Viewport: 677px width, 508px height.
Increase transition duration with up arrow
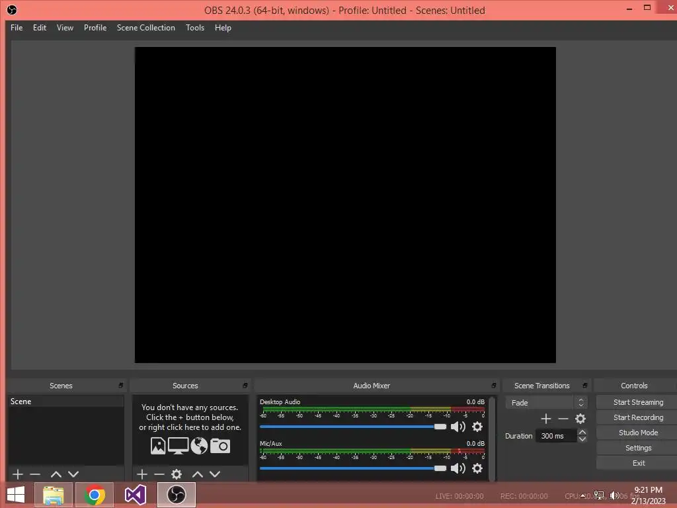pos(582,432)
